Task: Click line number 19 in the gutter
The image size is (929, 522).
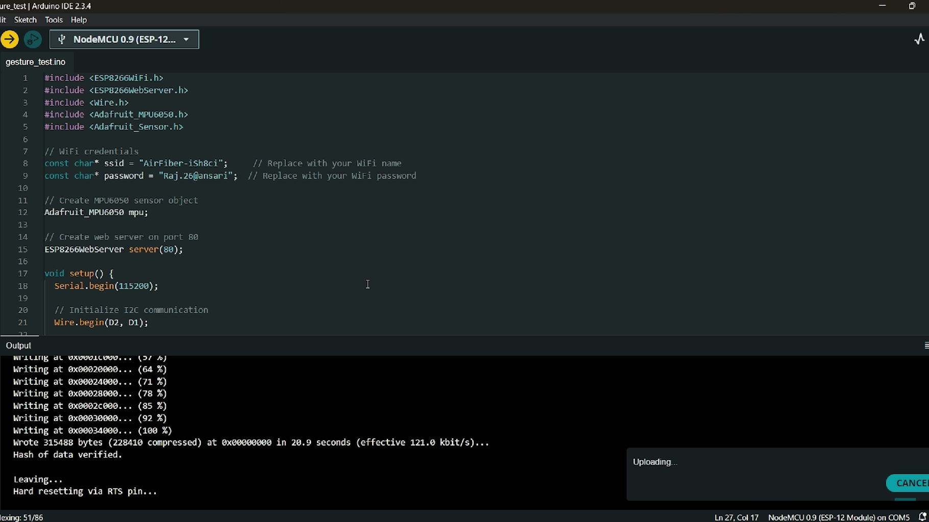Action: click(22, 298)
